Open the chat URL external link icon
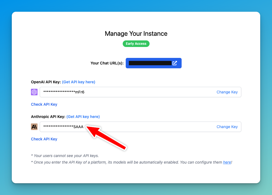This screenshot has height=195, width=272. [x=175, y=63]
